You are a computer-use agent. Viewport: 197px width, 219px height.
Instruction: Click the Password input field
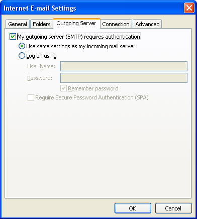[124, 78]
